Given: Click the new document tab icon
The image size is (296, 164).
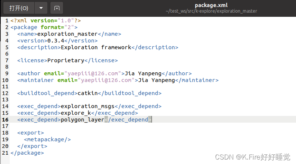Looking at the screenshot, I should (x=57, y=8).
